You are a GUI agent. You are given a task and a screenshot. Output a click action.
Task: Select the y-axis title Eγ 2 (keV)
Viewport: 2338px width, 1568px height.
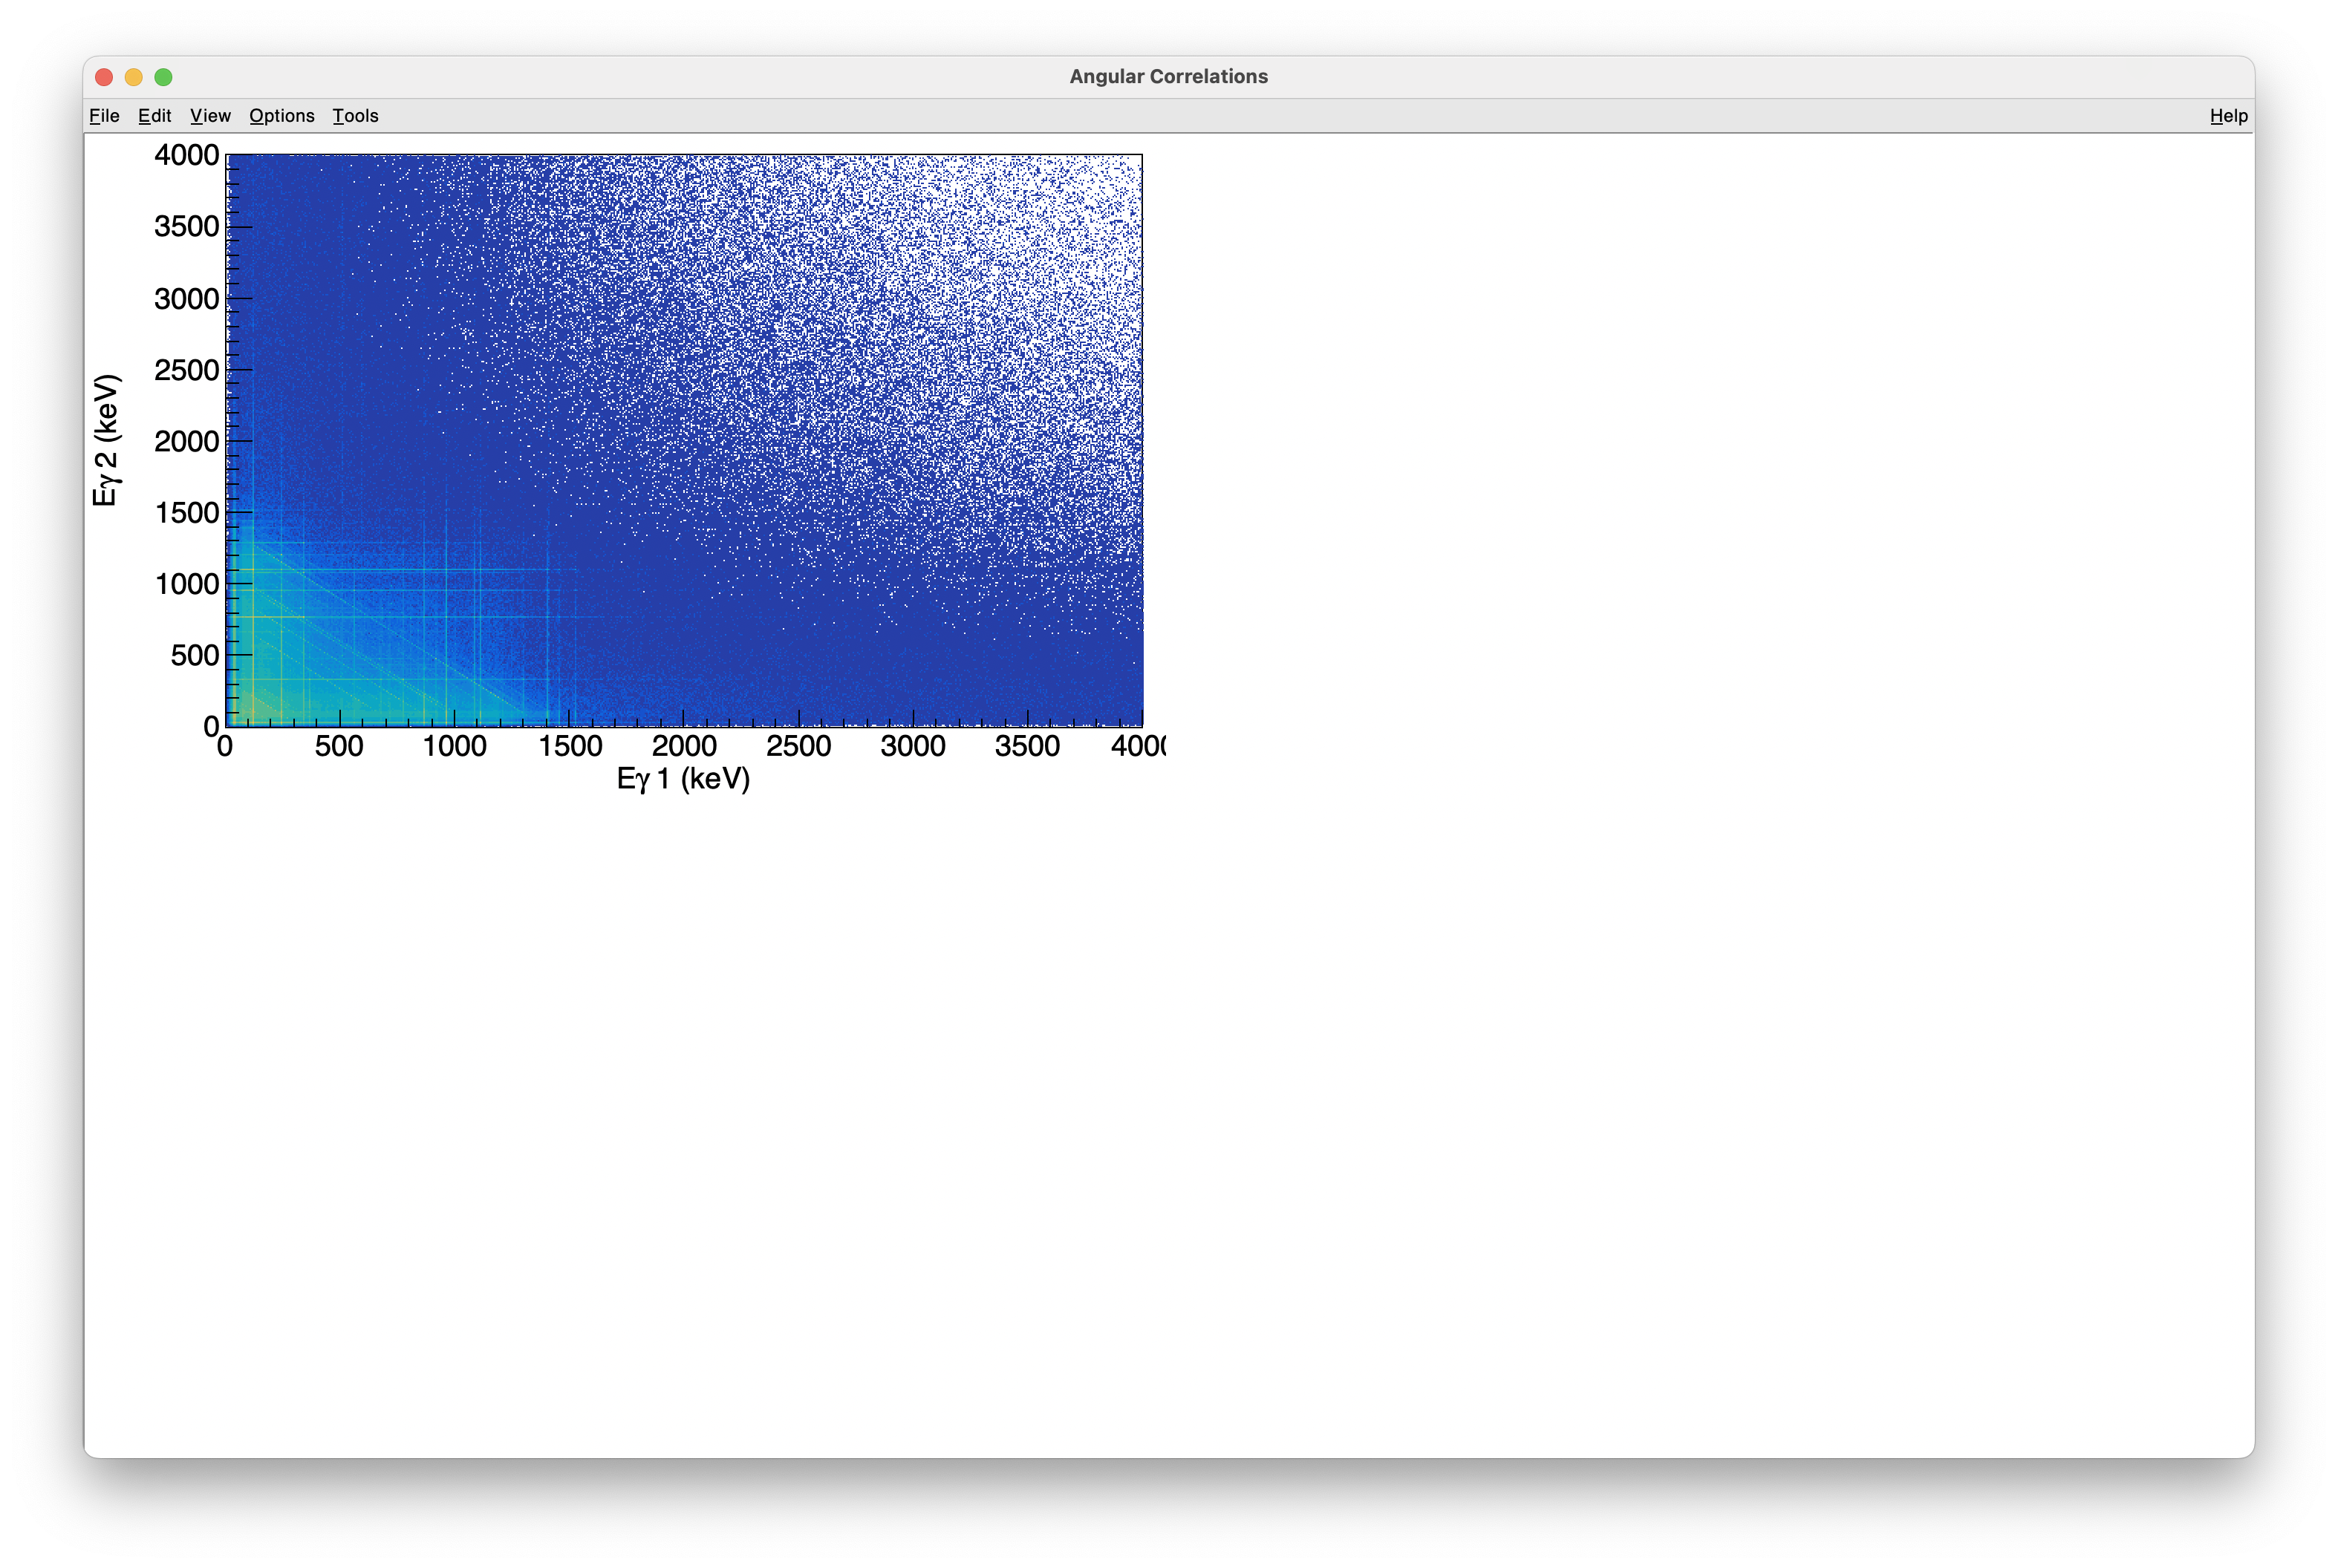[106, 440]
